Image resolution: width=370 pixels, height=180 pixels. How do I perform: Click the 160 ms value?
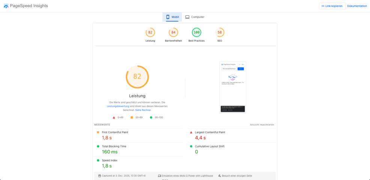pyautogui.click(x=110, y=152)
